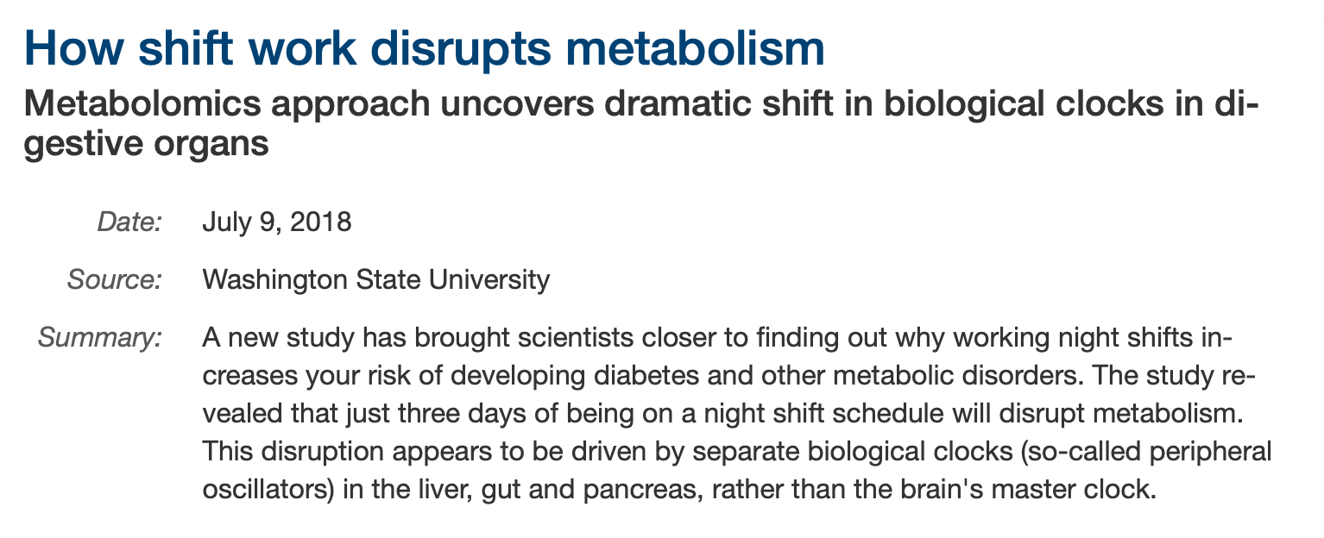Click the source "Washington State University"
This screenshot has height=538, width=1324.
(x=375, y=279)
